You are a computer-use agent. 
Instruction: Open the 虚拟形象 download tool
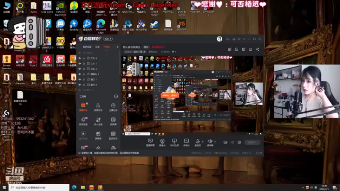click(x=83, y=135)
